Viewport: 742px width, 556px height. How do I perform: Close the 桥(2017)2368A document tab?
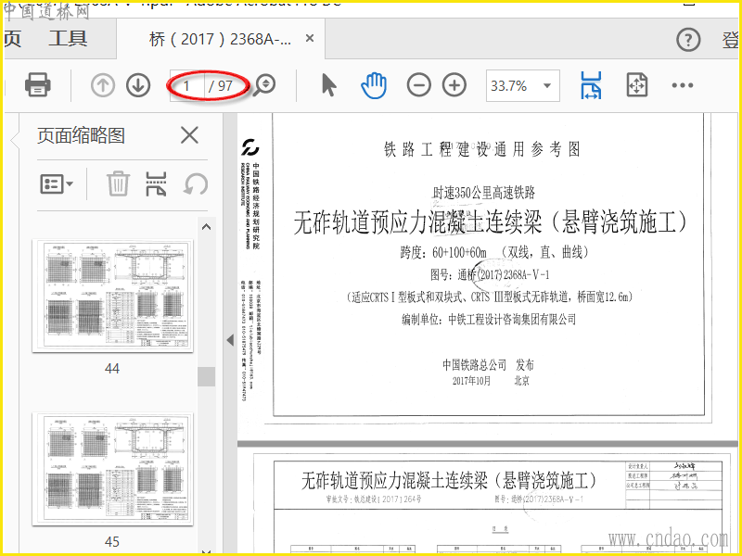click(310, 38)
